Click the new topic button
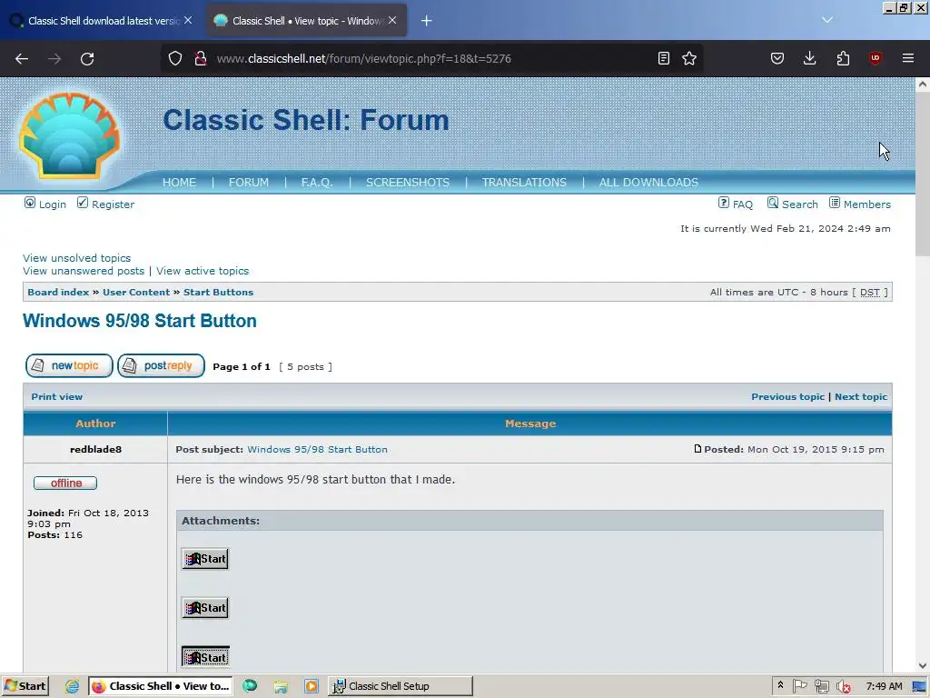This screenshot has height=698, width=930. click(69, 365)
